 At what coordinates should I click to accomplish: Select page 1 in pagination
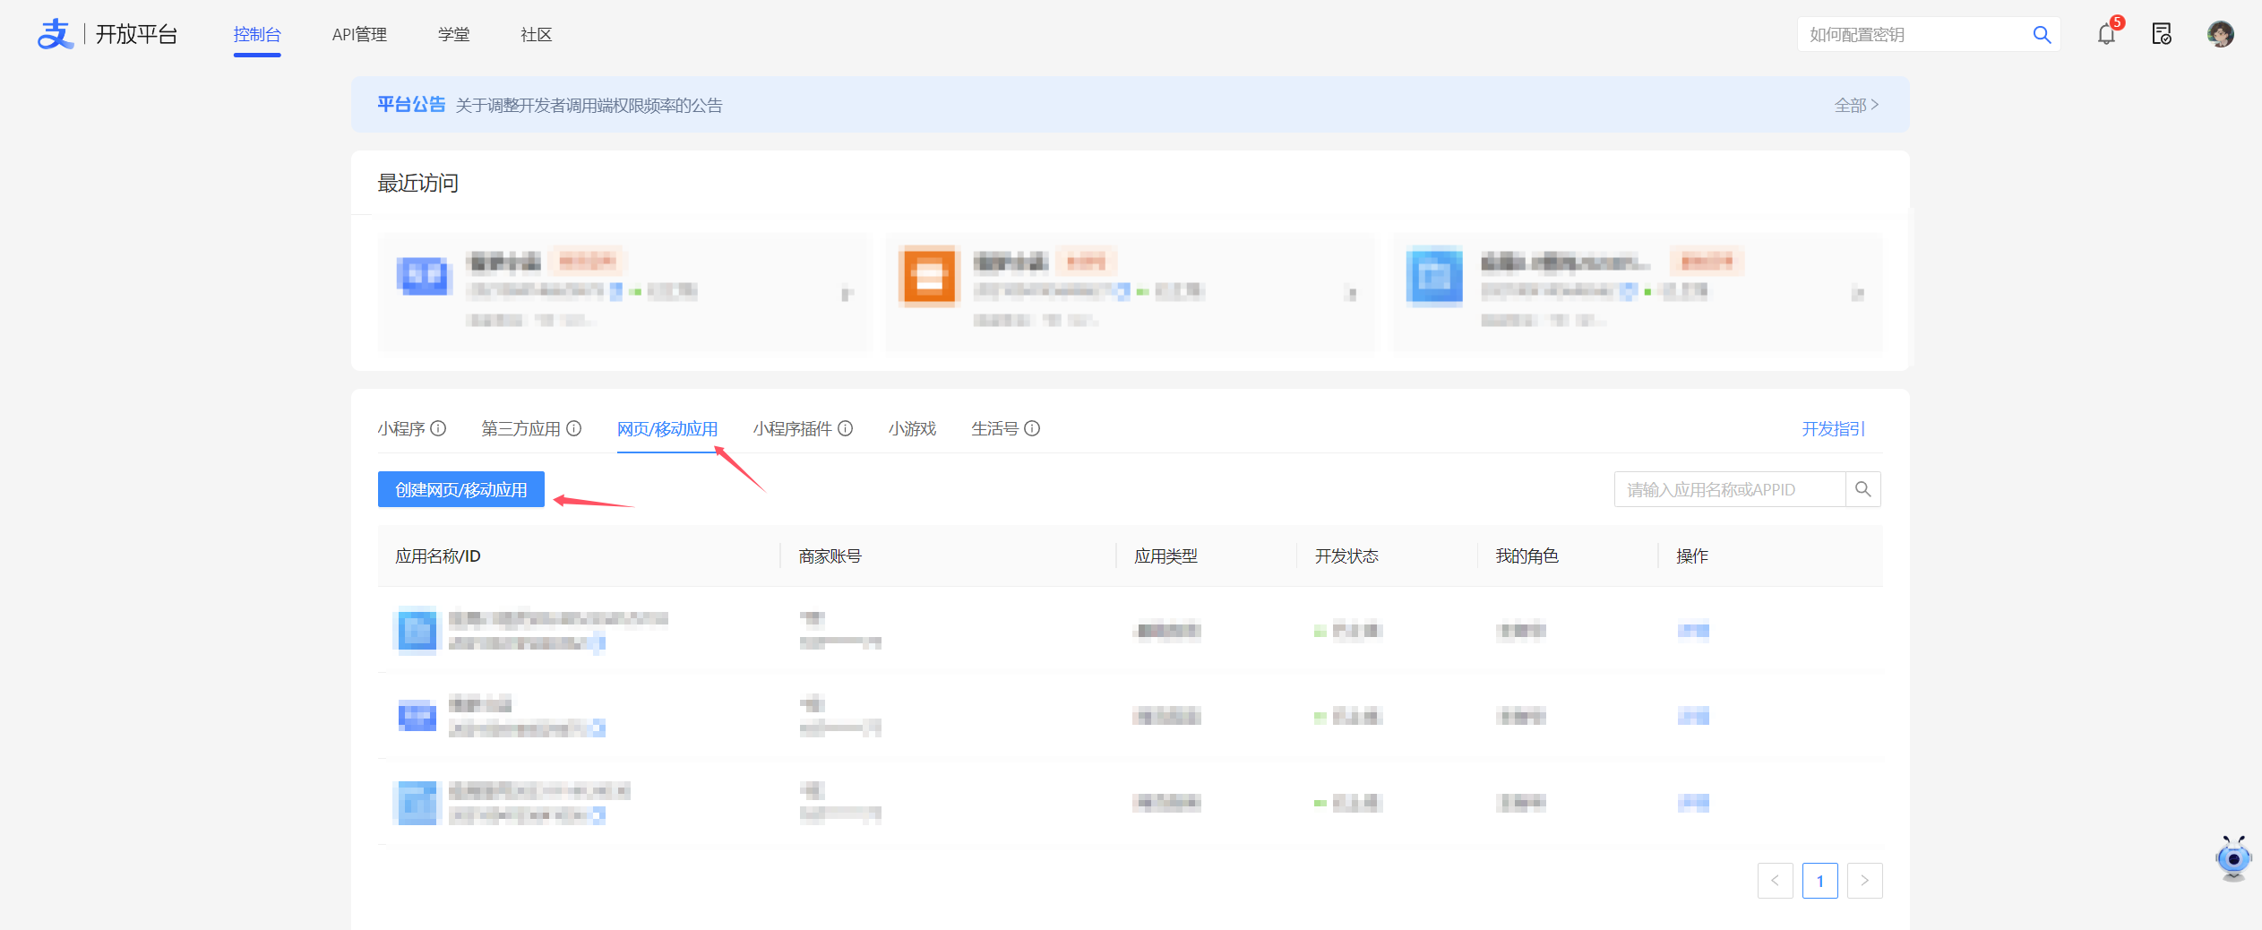tap(1820, 881)
